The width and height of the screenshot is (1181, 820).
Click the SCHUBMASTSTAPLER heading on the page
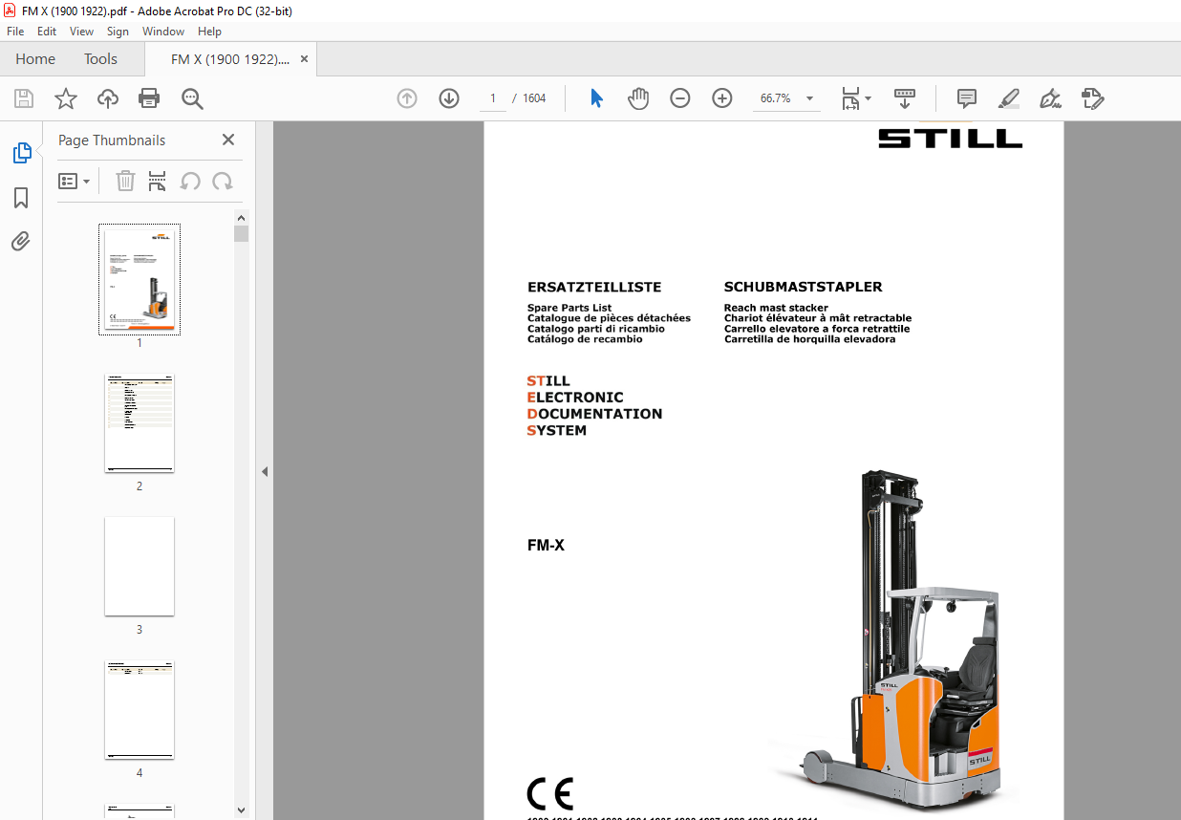coord(804,287)
